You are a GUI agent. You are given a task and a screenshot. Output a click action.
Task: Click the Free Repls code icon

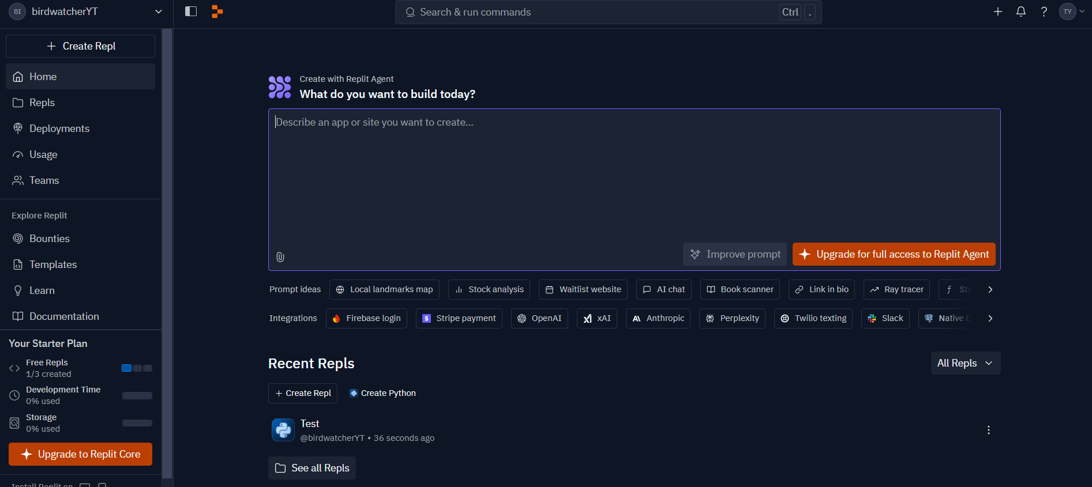coord(14,368)
